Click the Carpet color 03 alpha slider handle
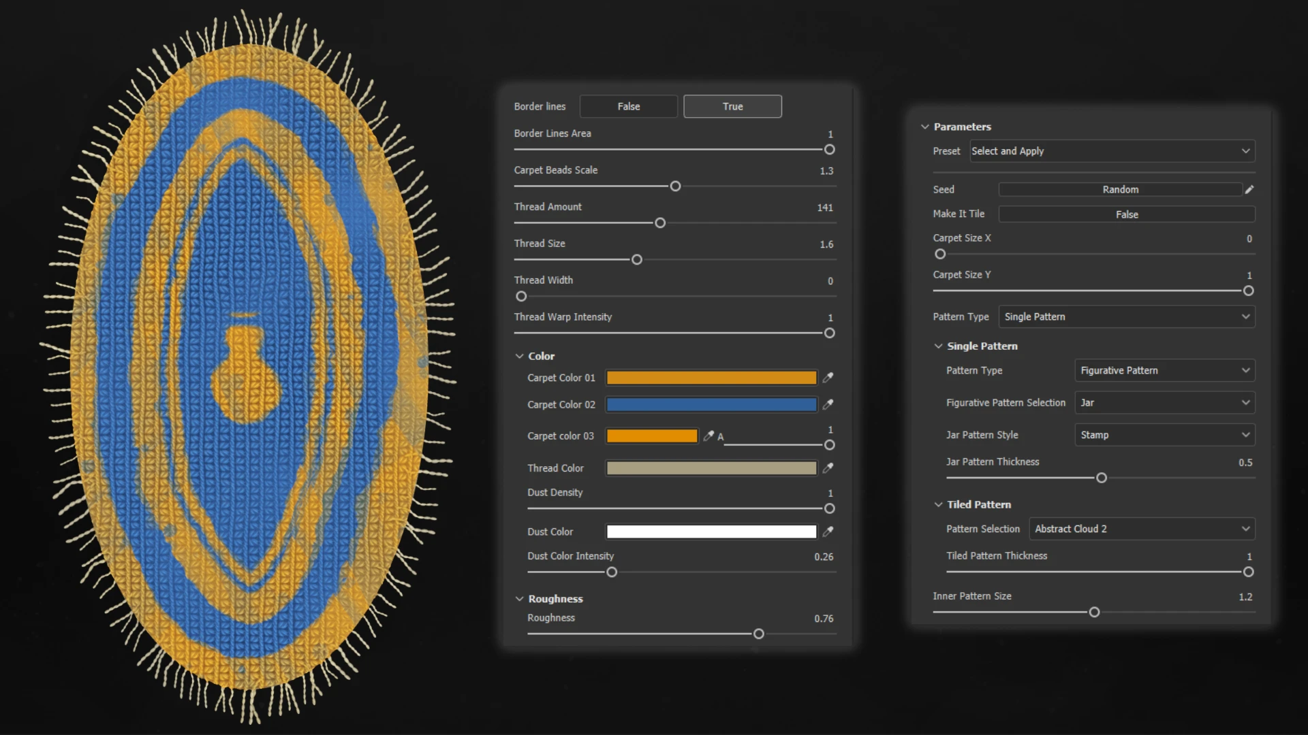Image resolution: width=1308 pixels, height=735 pixels. (829, 445)
